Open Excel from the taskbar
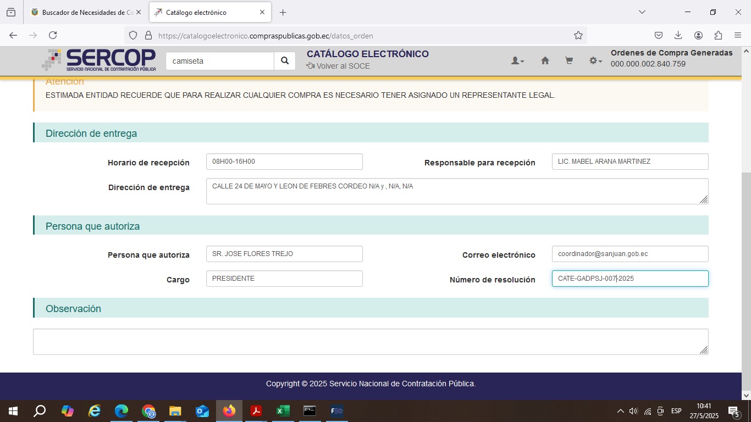This screenshot has width=751, height=422. (x=283, y=411)
